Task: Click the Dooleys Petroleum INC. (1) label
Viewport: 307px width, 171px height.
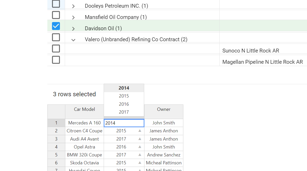Action: [x=116, y=6]
